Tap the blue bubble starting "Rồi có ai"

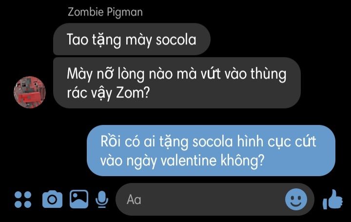coord(211,151)
